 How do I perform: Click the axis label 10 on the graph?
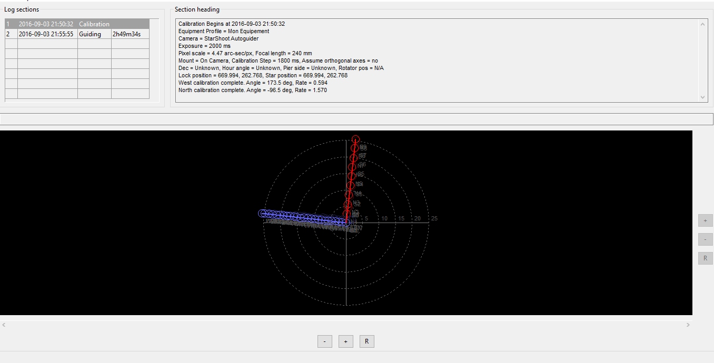(384, 218)
